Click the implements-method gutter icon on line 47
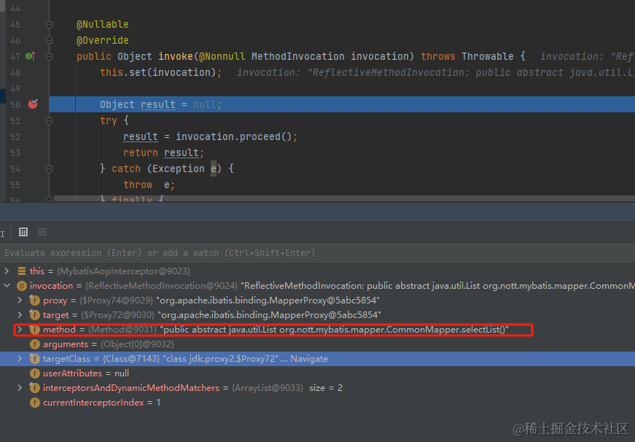635x442 pixels. (30, 56)
